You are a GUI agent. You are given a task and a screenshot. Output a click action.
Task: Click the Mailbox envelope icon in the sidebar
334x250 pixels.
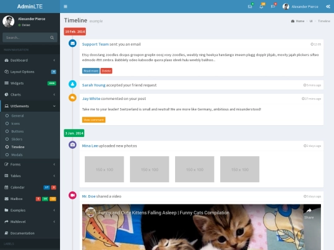click(6, 199)
